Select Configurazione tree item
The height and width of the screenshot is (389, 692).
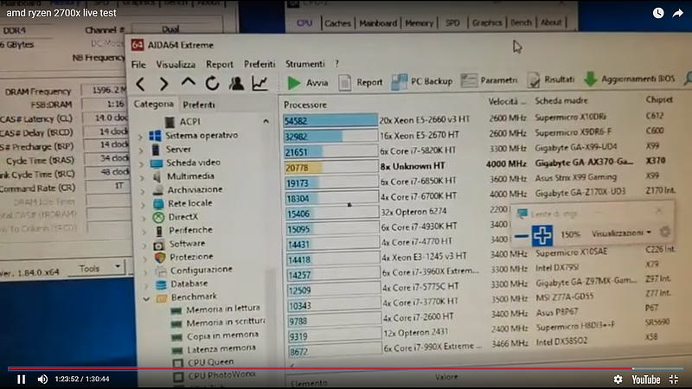click(x=201, y=270)
